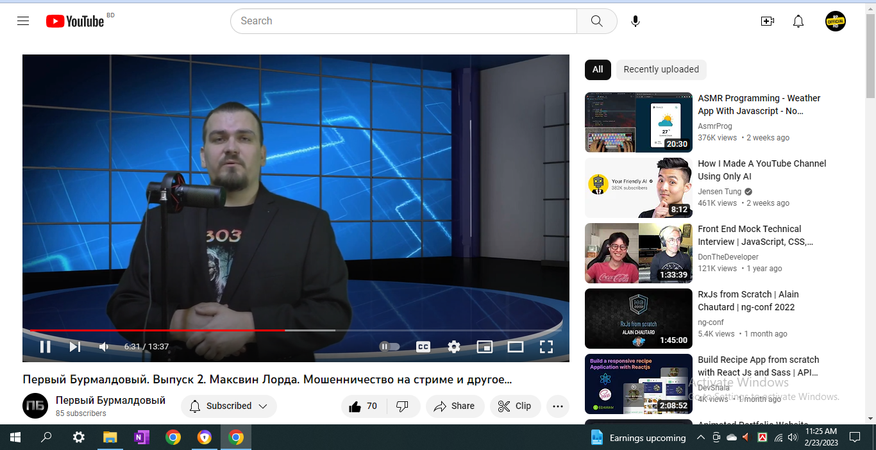Share this video
This screenshot has width=876, height=450.
click(455, 406)
